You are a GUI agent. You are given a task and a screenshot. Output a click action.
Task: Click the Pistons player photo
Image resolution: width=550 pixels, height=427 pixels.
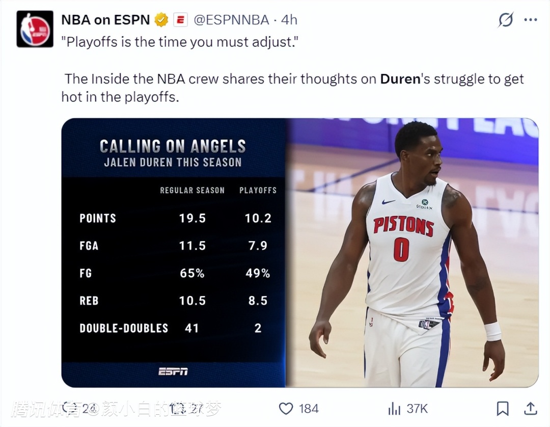pos(412,253)
